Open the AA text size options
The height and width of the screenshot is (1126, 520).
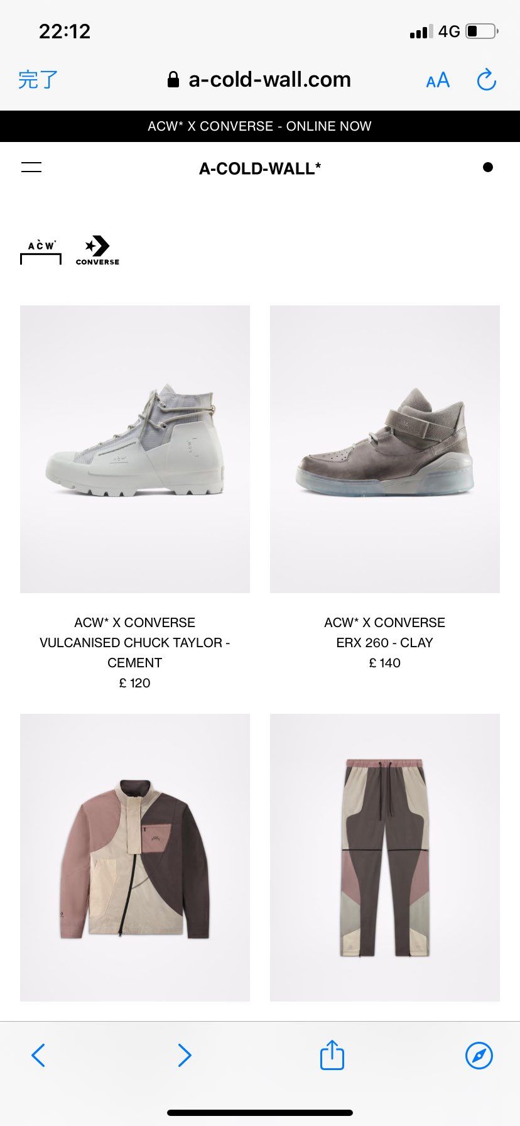tap(438, 80)
